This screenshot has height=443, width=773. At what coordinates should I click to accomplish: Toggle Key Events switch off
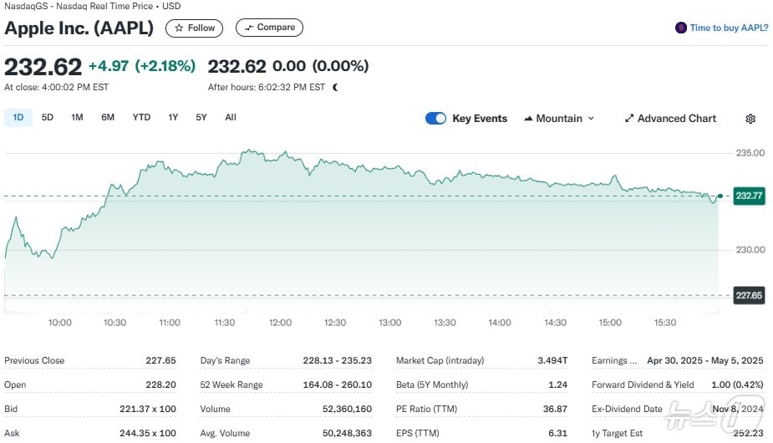pos(435,119)
